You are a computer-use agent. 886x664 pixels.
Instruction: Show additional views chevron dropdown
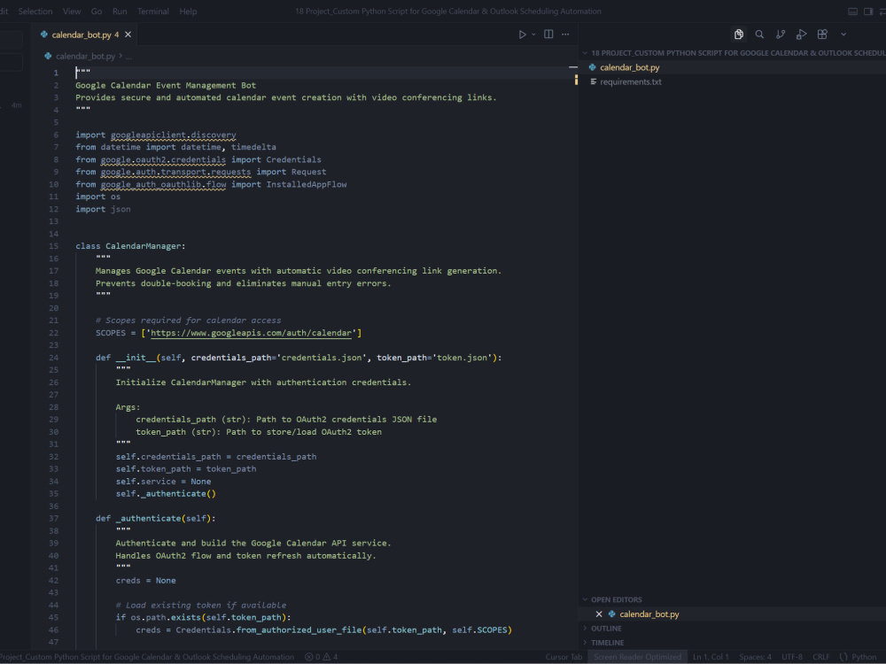pos(843,35)
